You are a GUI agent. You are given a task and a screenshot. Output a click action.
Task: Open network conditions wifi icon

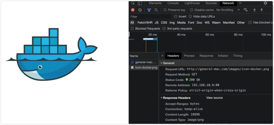pyautogui.click(x=245, y=10)
